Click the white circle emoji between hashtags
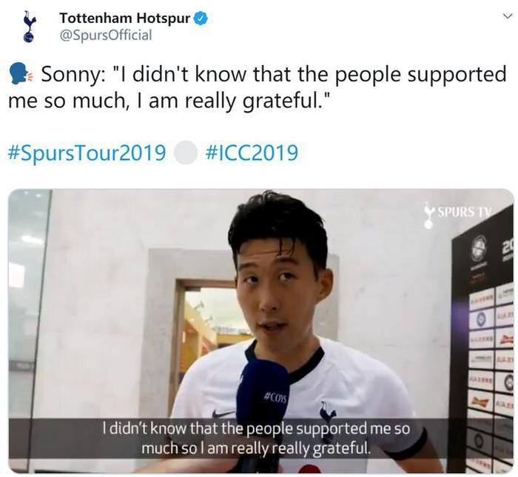Viewport: 518px width, 477px height. click(185, 153)
